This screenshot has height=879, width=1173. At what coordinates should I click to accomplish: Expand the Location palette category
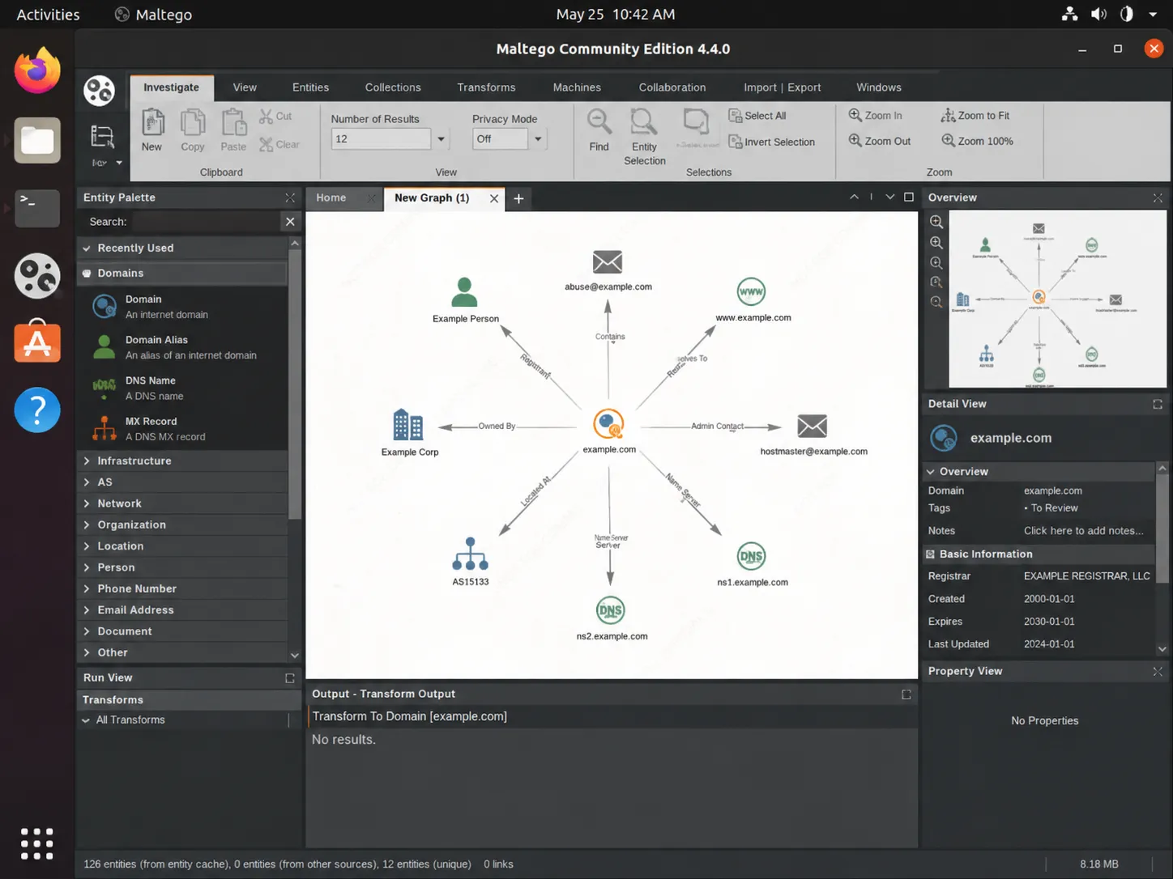(87, 546)
